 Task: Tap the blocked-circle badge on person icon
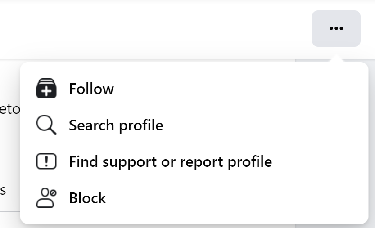coord(53,192)
